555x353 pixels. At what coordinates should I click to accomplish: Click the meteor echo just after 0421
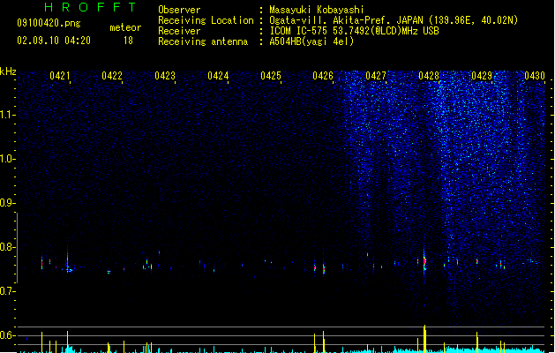point(67,264)
